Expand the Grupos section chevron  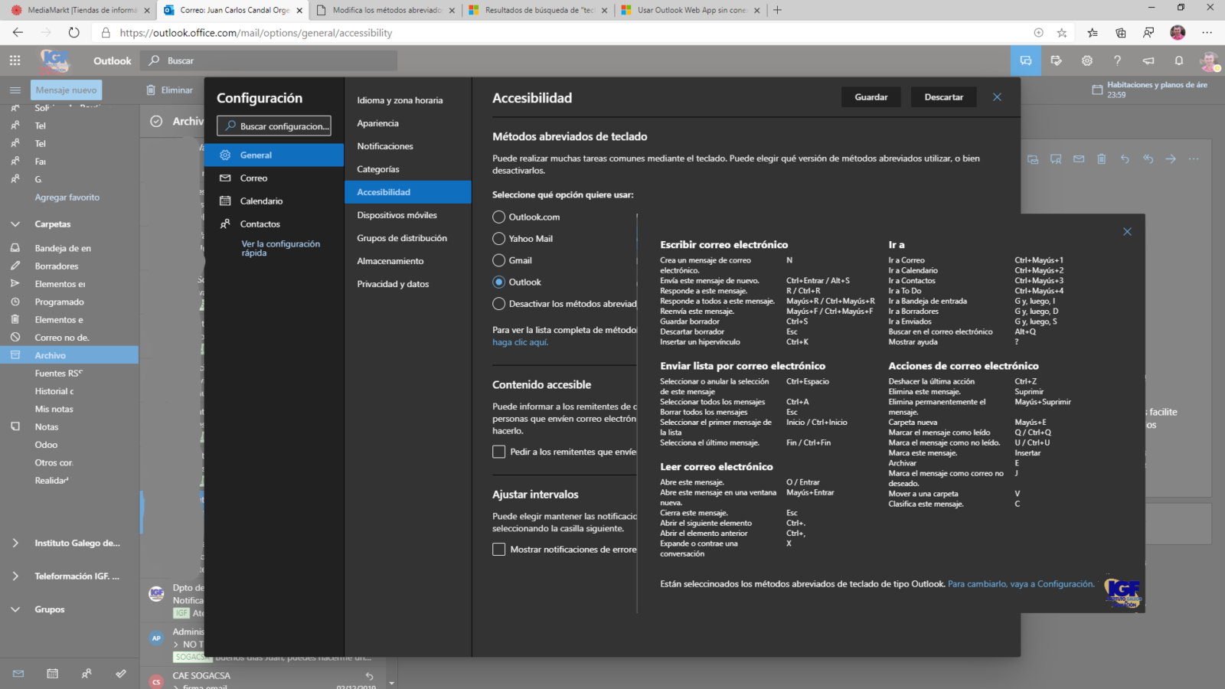tap(15, 609)
